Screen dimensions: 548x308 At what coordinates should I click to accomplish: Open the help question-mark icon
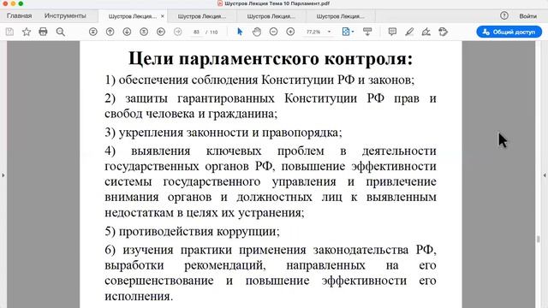(x=504, y=15)
